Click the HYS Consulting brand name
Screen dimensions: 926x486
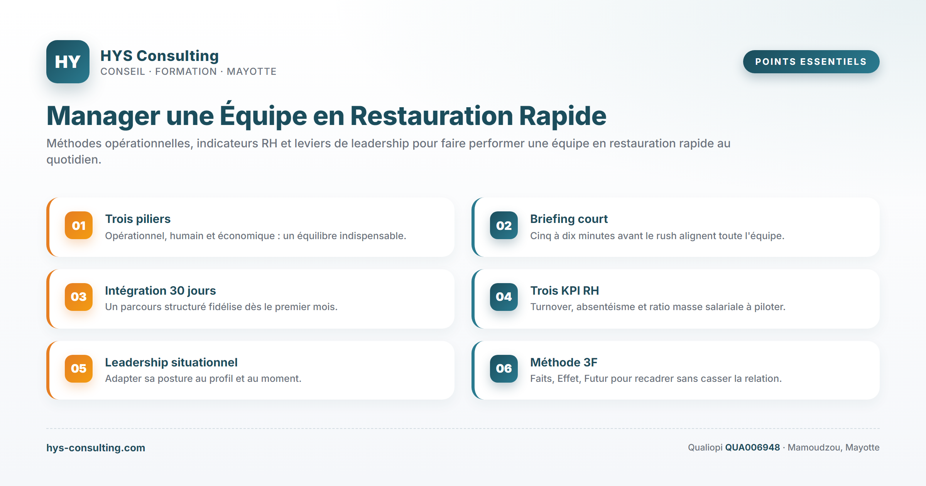pyautogui.click(x=160, y=56)
